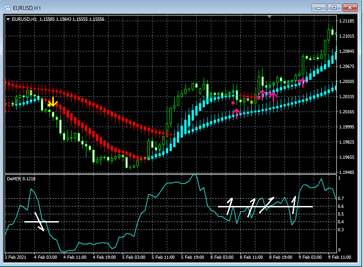Image resolution: width=363 pixels, height=267 pixels.
Task: Select the rightmost pink up arrow
Action: (303, 83)
